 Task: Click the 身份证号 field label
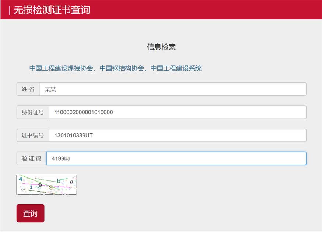(x=33, y=112)
